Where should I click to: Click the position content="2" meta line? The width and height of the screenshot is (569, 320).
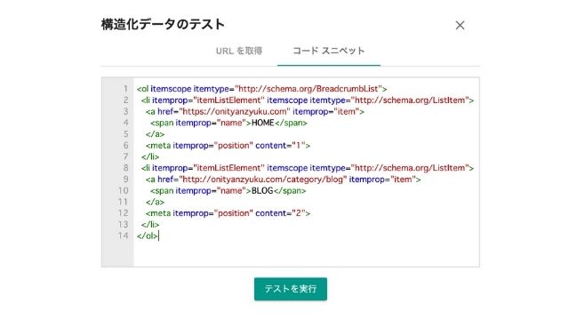[228, 213]
